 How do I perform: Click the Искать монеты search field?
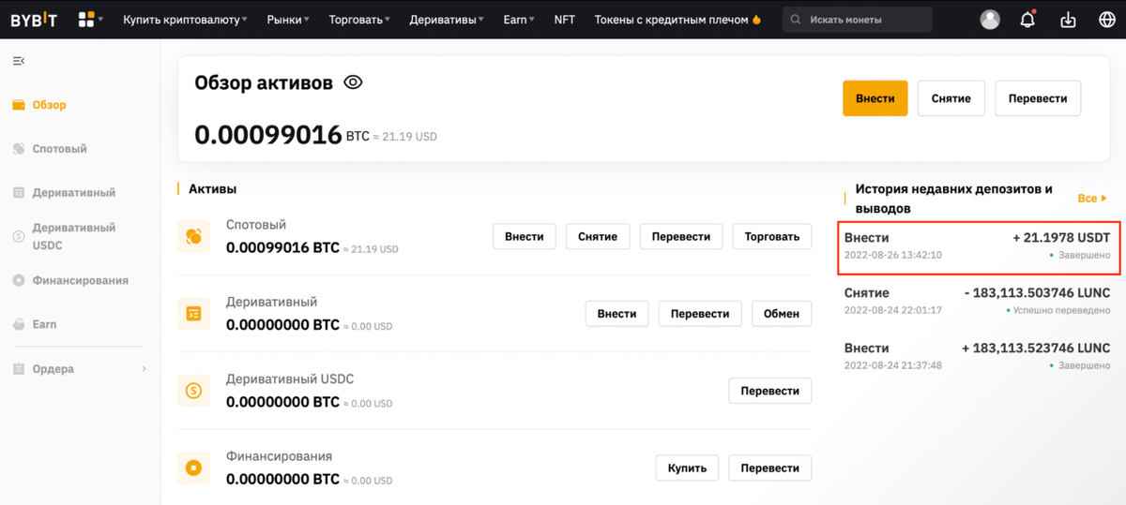click(858, 20)
